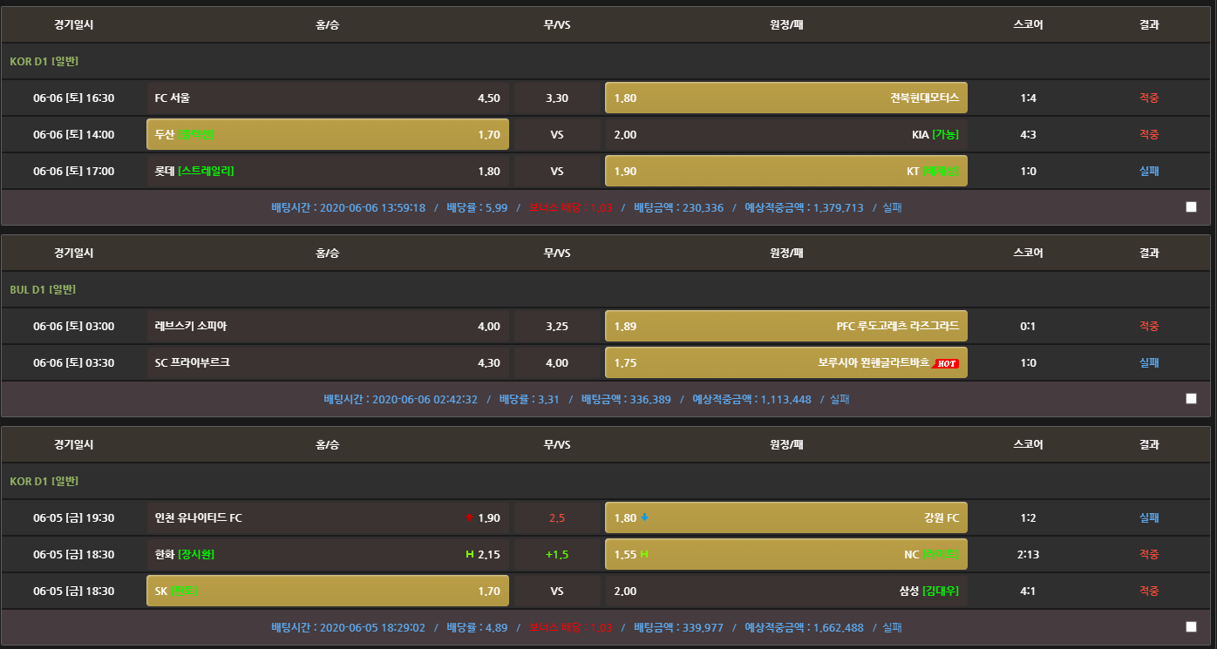Image resolution: width=1217 pixels, height=649 pixels.
Task: Click the FC 서울 home odds 4.50
Action: coord(327,98)
